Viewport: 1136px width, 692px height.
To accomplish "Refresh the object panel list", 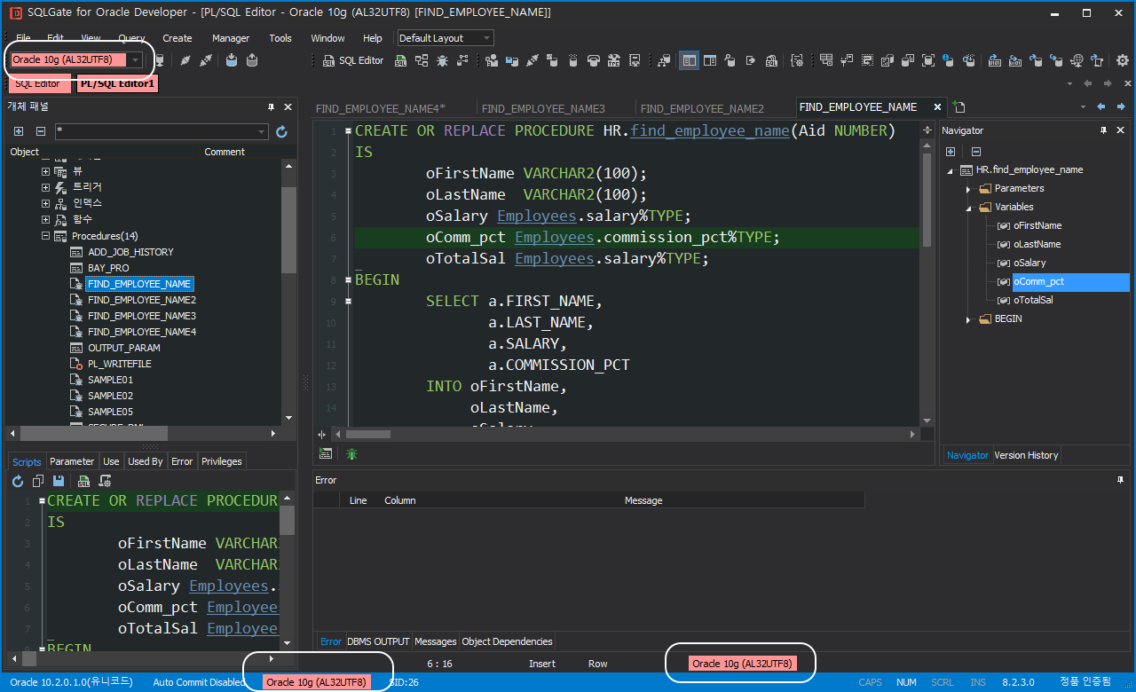I will click(281, 130).
